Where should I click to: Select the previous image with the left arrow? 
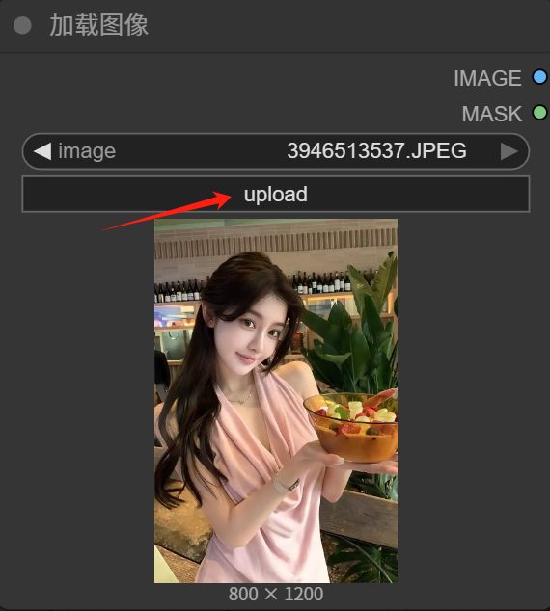tap(42, 151)
